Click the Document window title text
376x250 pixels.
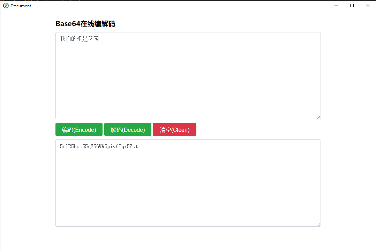[21, 6]
